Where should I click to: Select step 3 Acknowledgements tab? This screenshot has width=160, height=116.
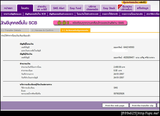point(75,30)
